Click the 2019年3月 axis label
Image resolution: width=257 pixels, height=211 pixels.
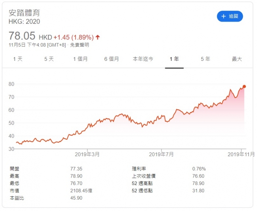tap(87, 154)
